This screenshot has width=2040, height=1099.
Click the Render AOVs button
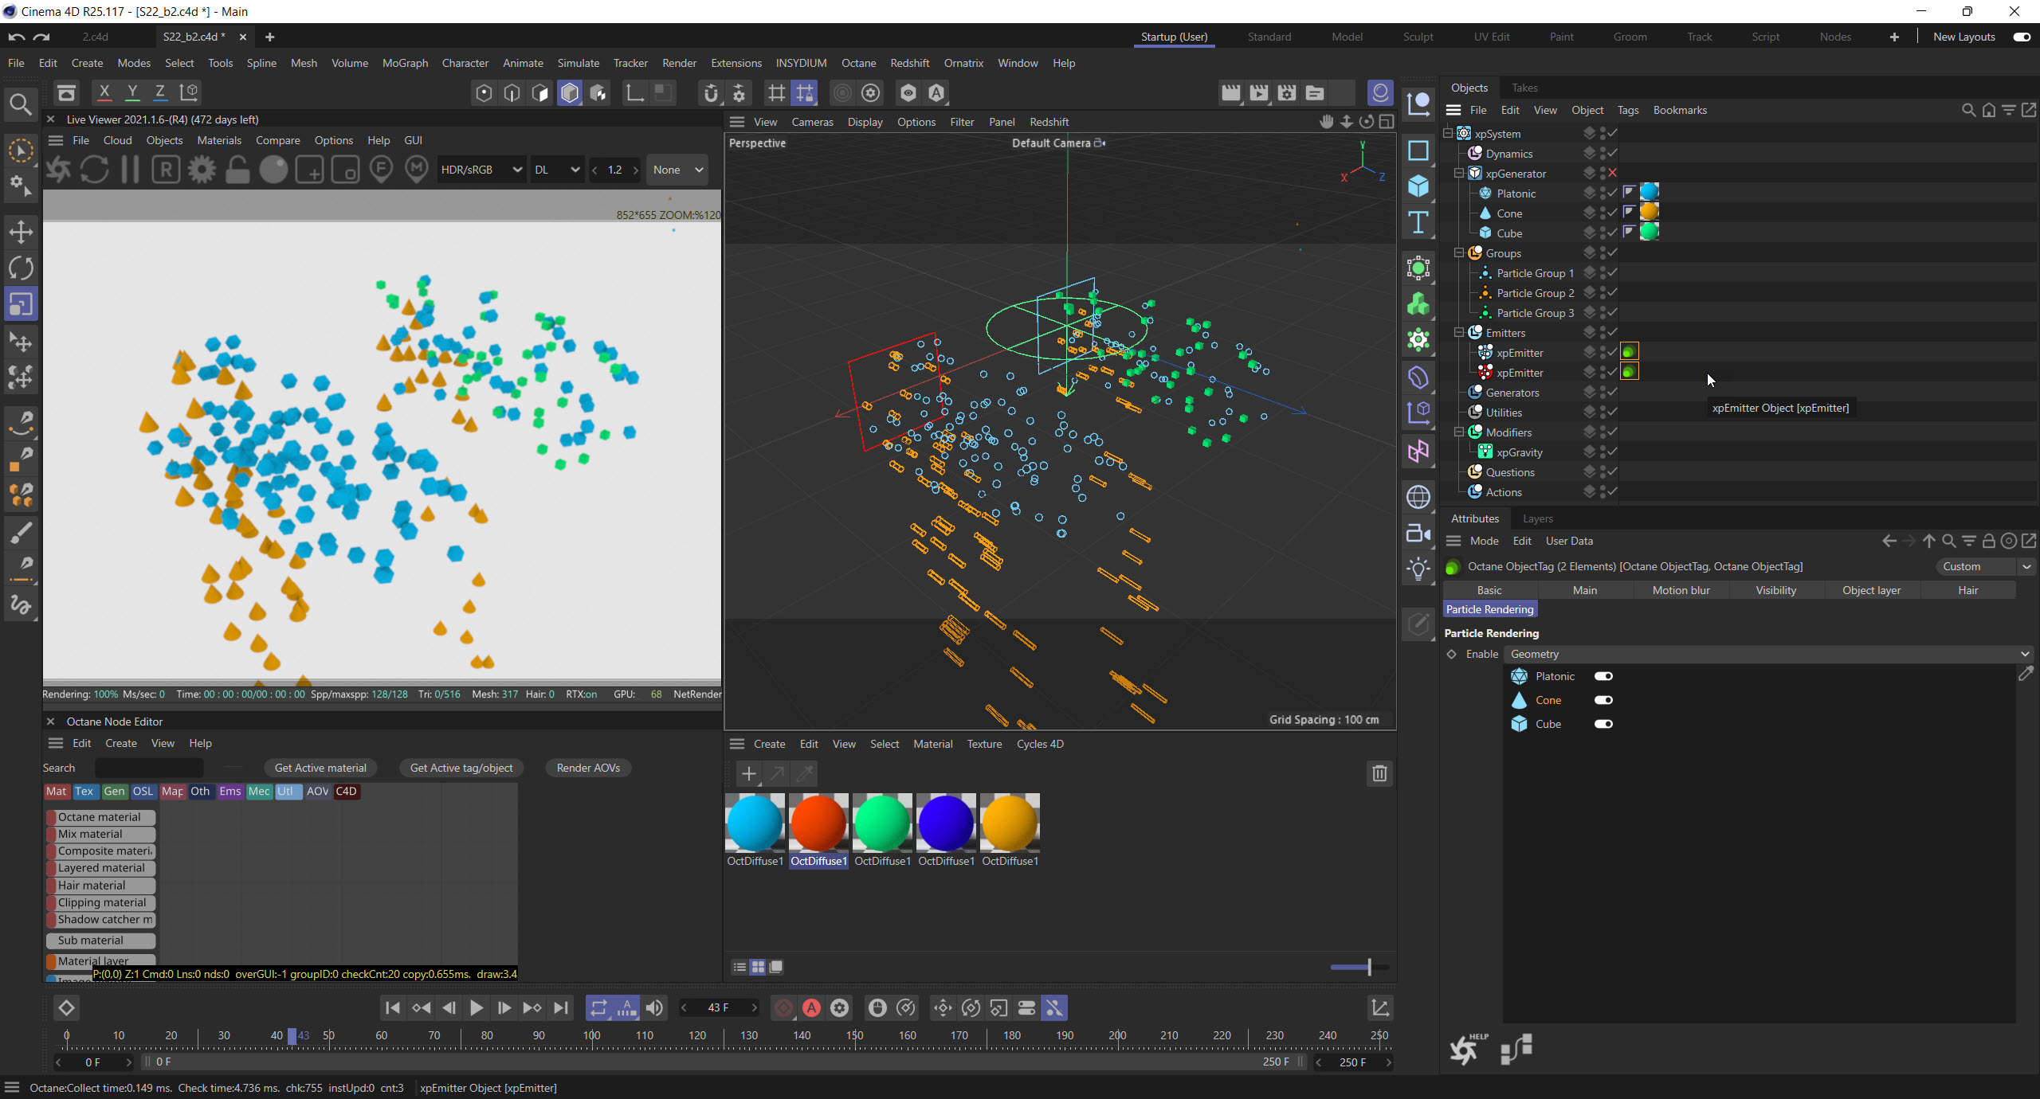point(588,768)
